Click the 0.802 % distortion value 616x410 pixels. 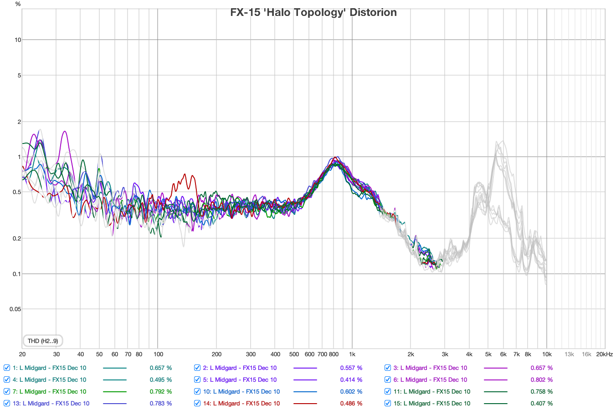(542, 379)
